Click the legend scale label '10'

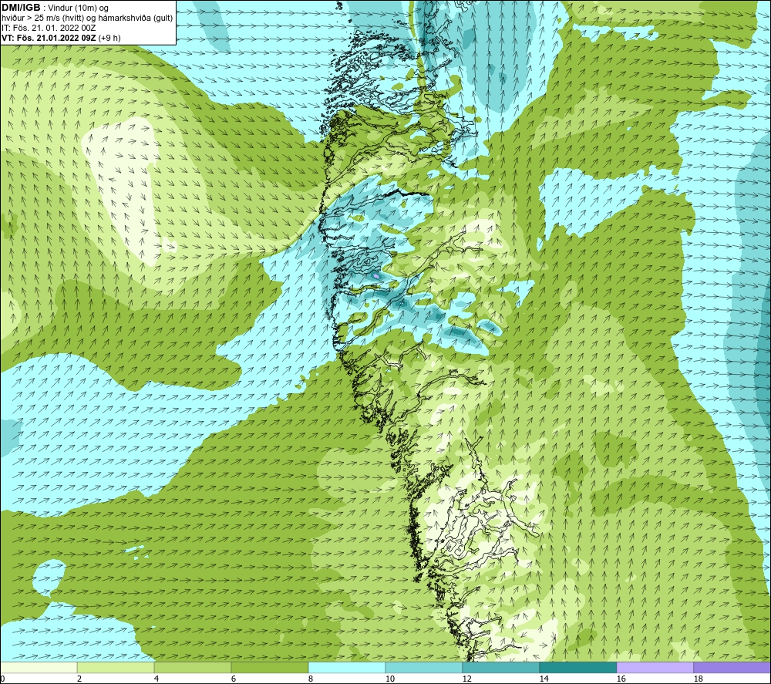[389, 679]
